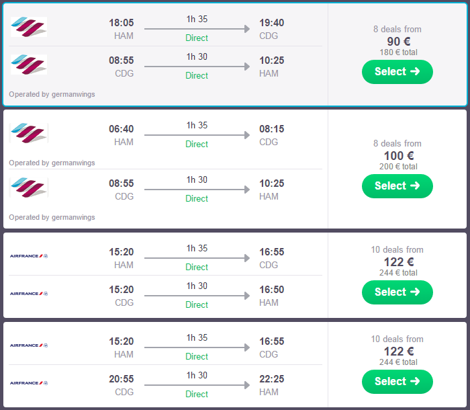Click the 06:40 departure time
This screenshot has height=410, width=470.
click(121, 129)
